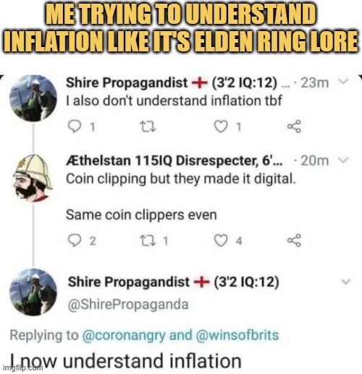View Æthelstan's pith helmet avatar
The height and width of the screenshot is (374, 362).
[33, 178]
